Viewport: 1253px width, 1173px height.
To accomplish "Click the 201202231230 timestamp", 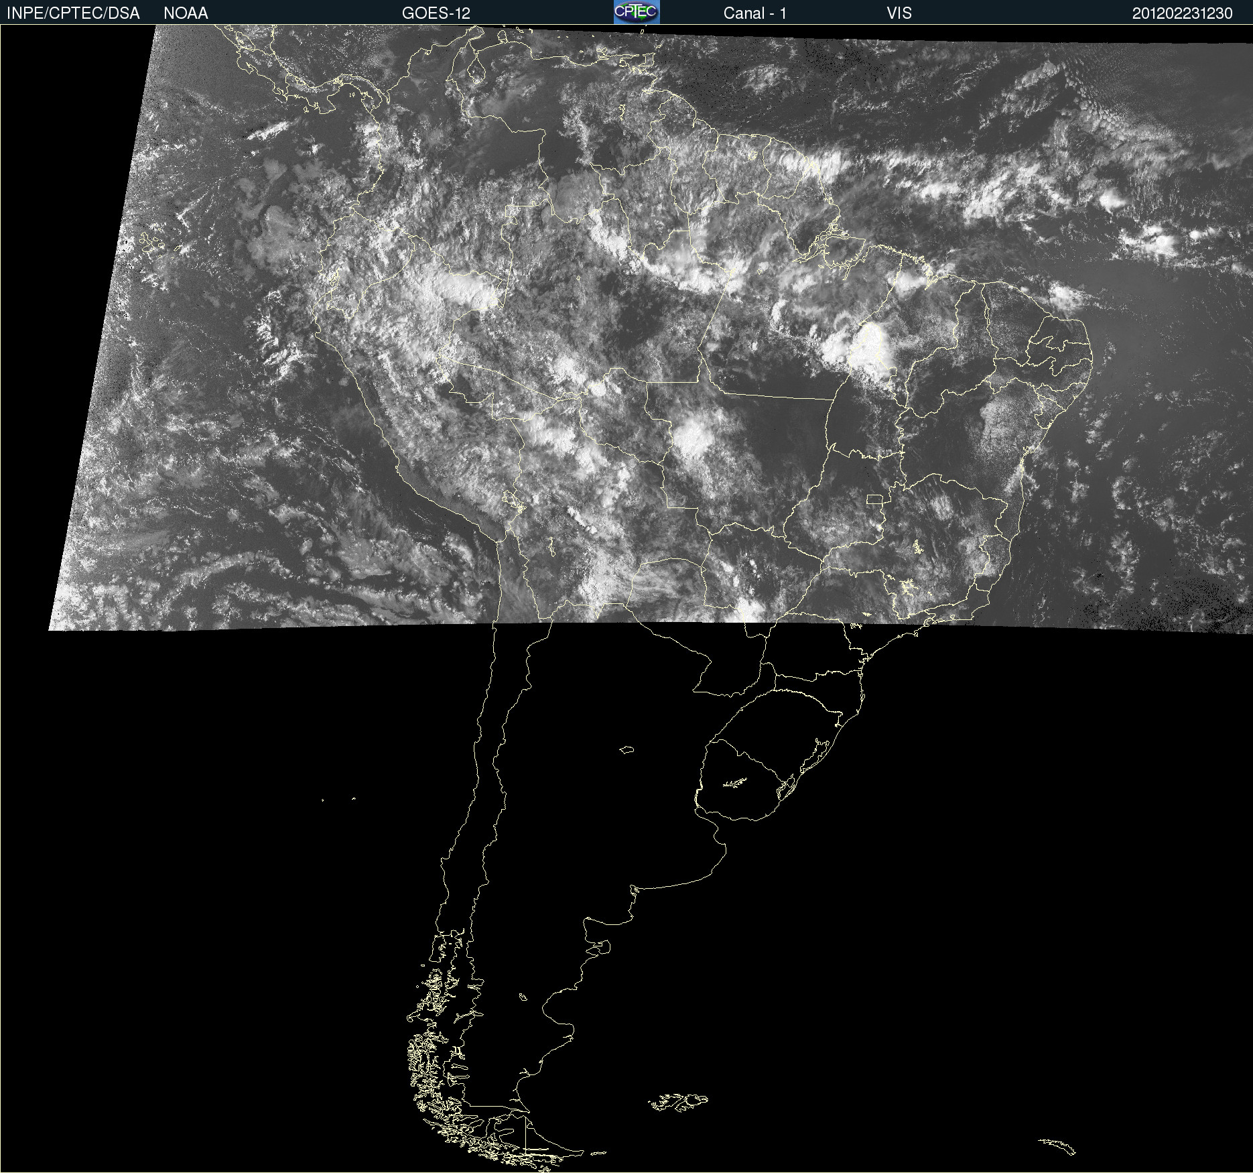I will (x=1183, y=13).
